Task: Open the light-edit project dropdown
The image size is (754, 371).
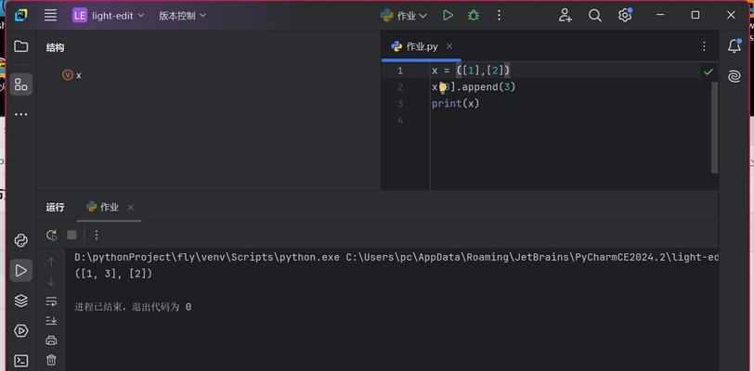Action: [109, 16]
